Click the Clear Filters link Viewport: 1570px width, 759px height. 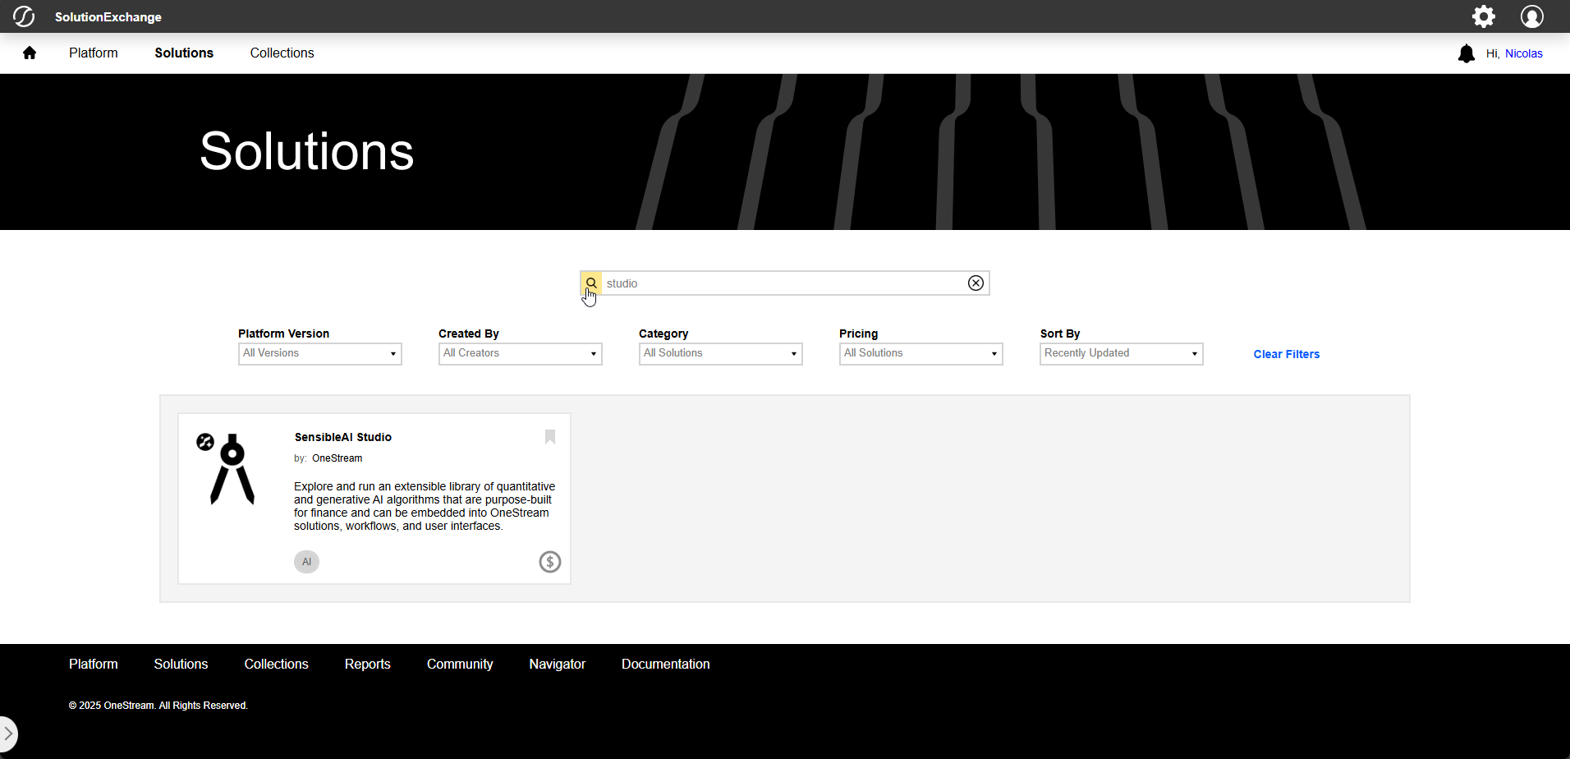click(1286, 354)
